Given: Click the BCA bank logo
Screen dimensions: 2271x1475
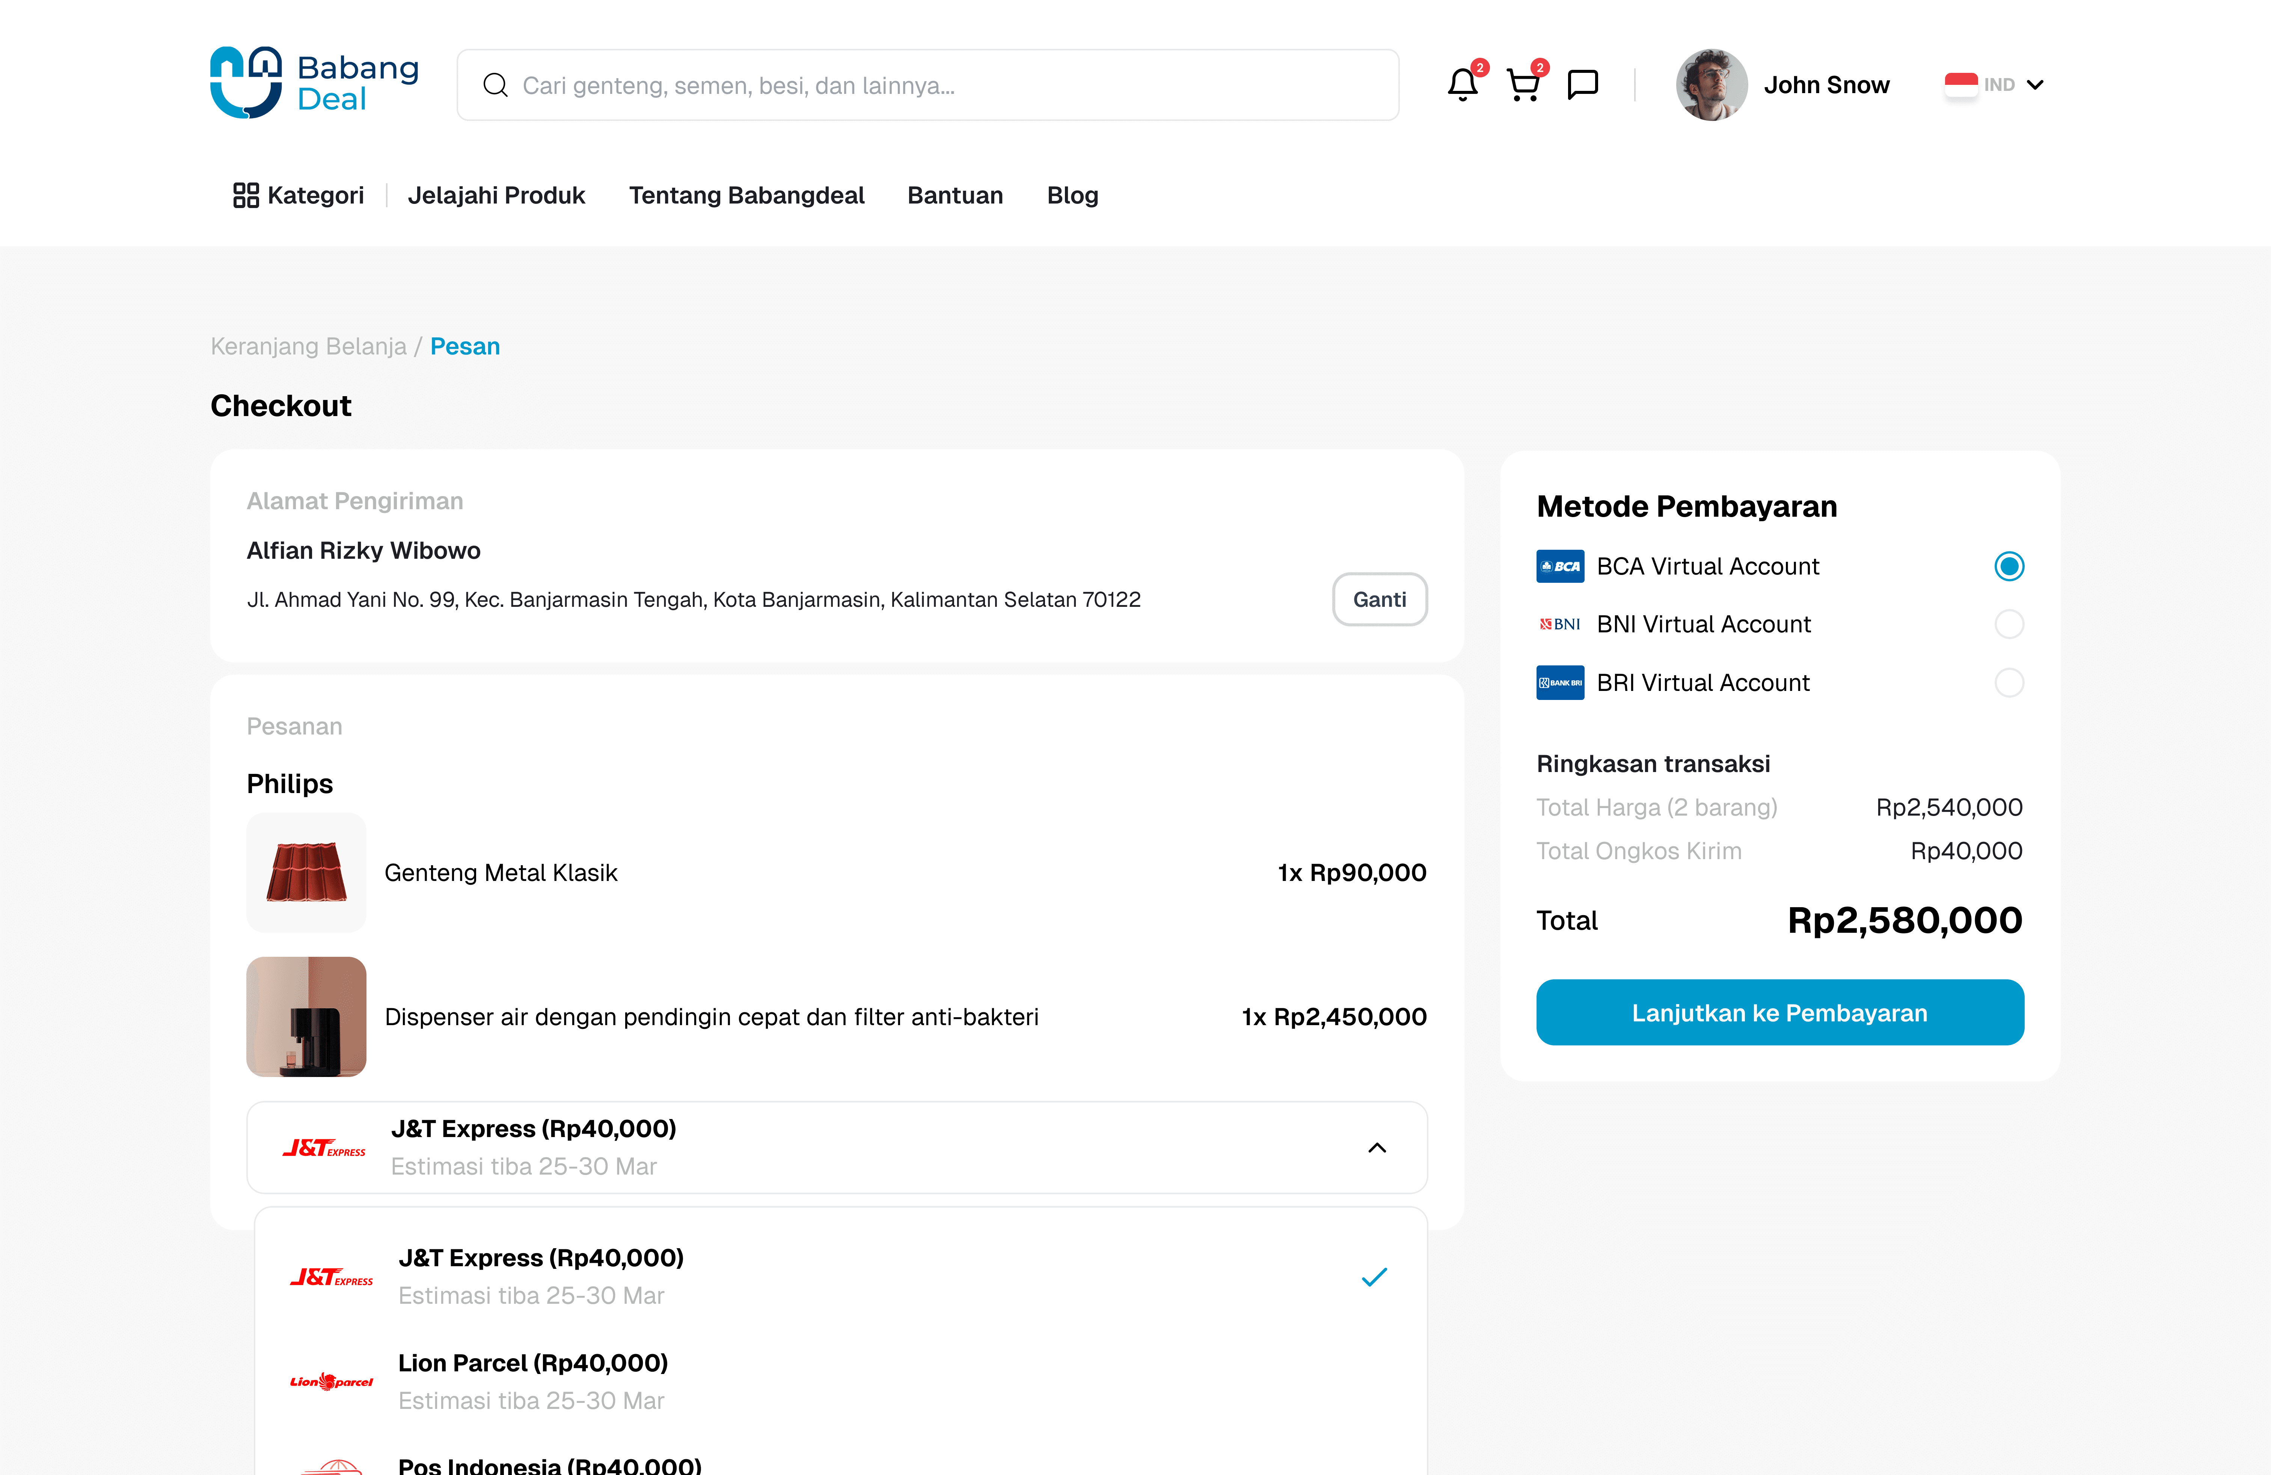Looking at the screenshot, I should [1560, 566].
